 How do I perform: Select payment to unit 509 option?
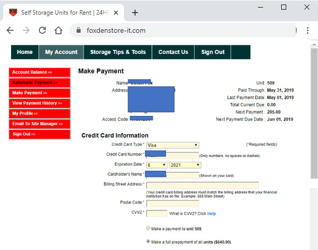click(x=148, y=229)
